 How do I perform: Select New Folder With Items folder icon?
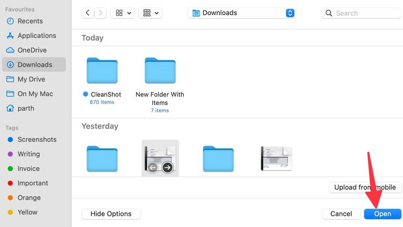[x=160, y=70]
